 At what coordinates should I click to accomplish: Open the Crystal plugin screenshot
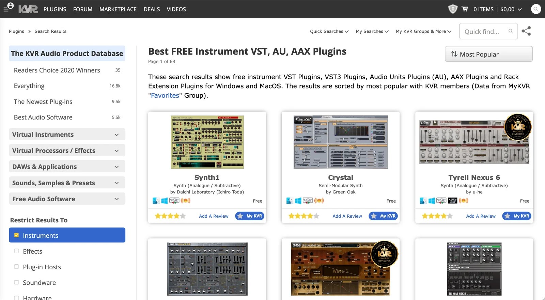(341, 142)
